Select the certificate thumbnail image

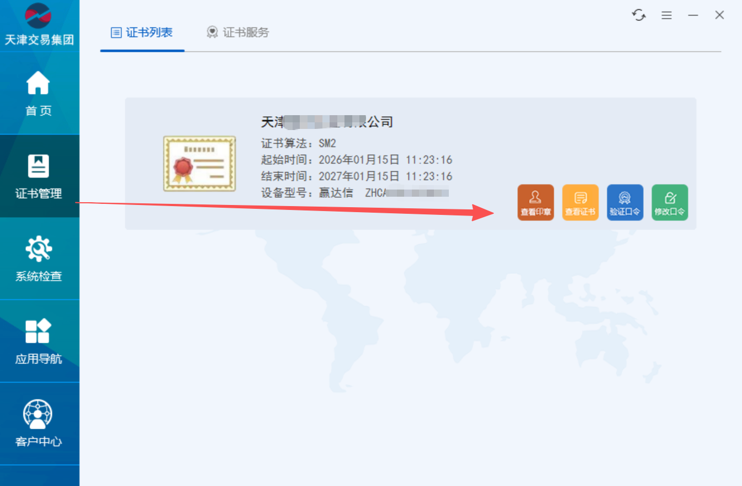[x=199, y=164]
